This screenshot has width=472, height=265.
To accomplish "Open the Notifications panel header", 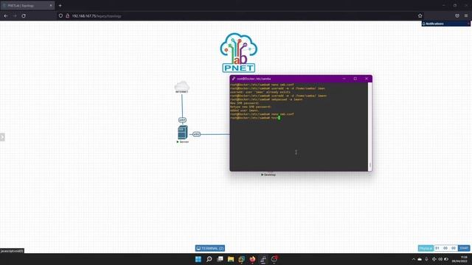I will point(445,24).
